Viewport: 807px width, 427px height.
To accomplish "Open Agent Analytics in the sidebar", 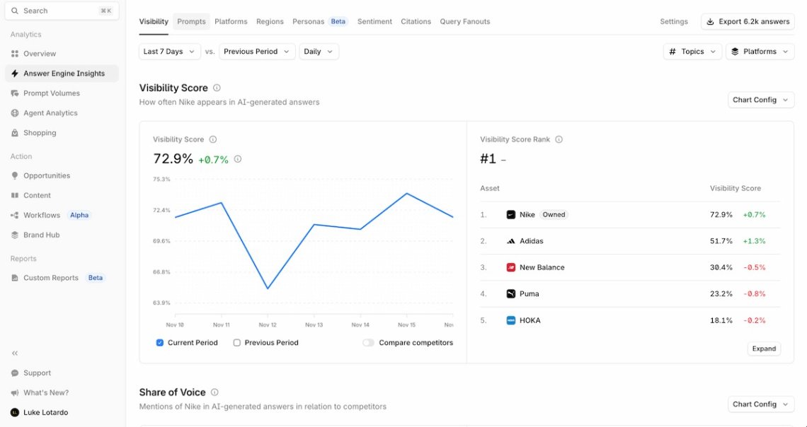I will pyautogui.click(x=62, y=113).
